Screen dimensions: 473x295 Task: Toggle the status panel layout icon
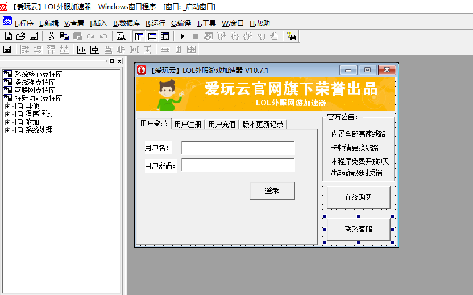(x=152, y=36)
